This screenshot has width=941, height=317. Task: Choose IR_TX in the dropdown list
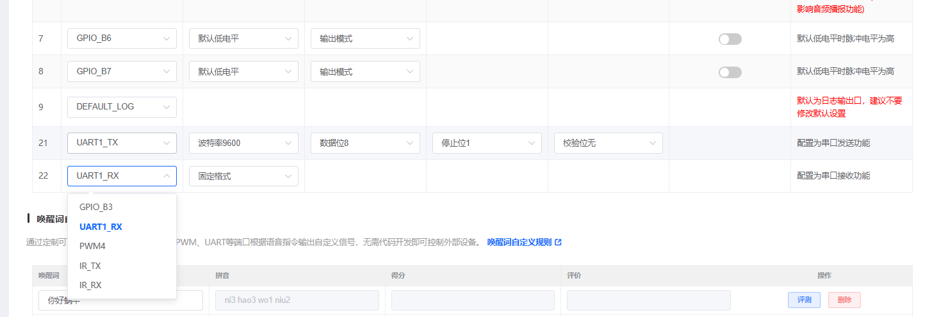coord(122,266)
